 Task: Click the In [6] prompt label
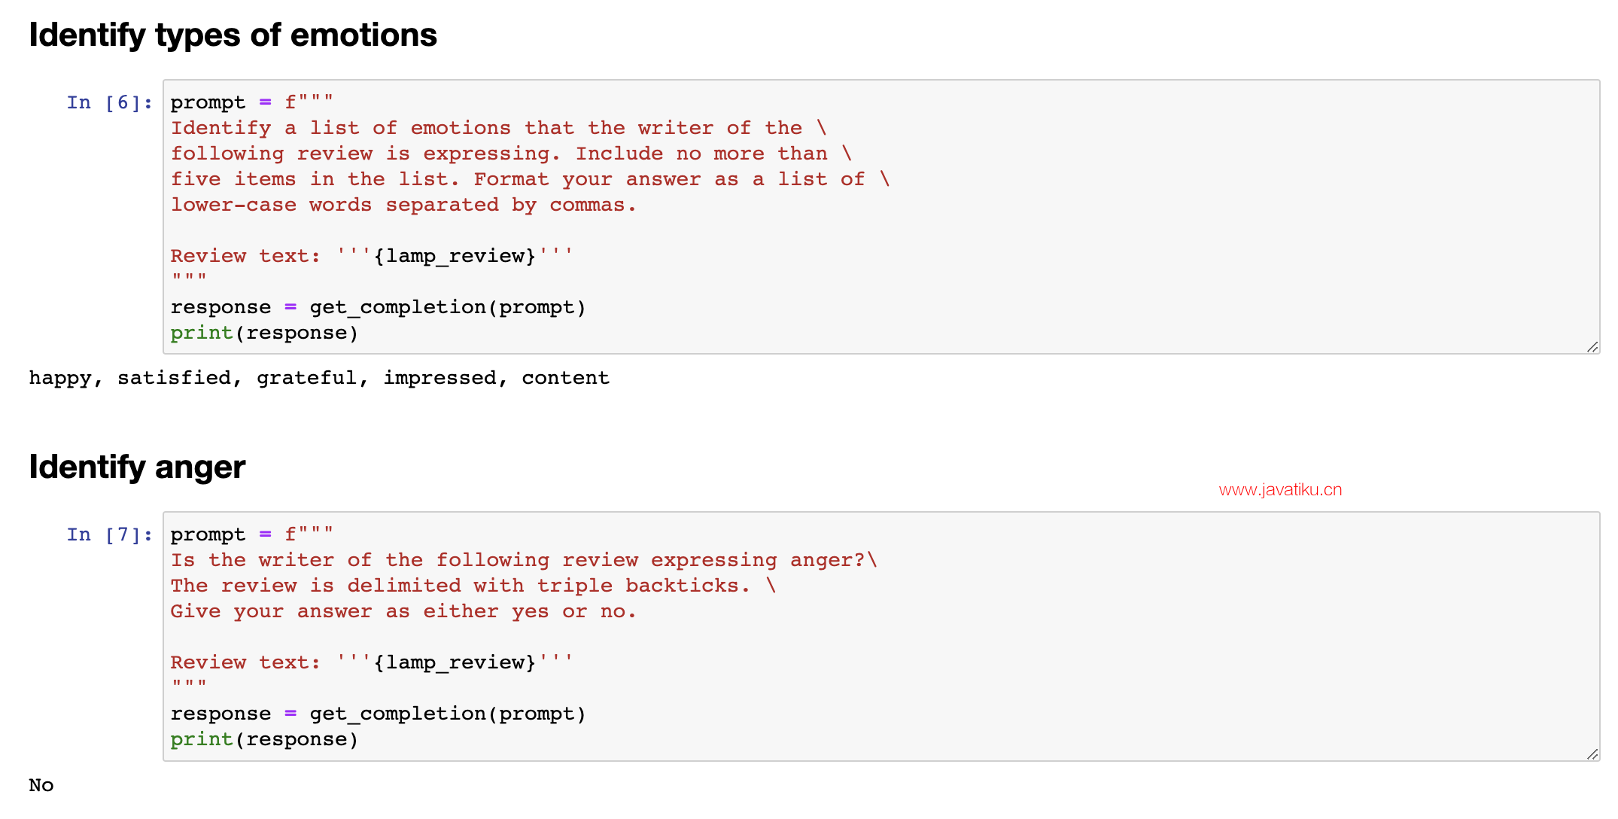(110, 102)
